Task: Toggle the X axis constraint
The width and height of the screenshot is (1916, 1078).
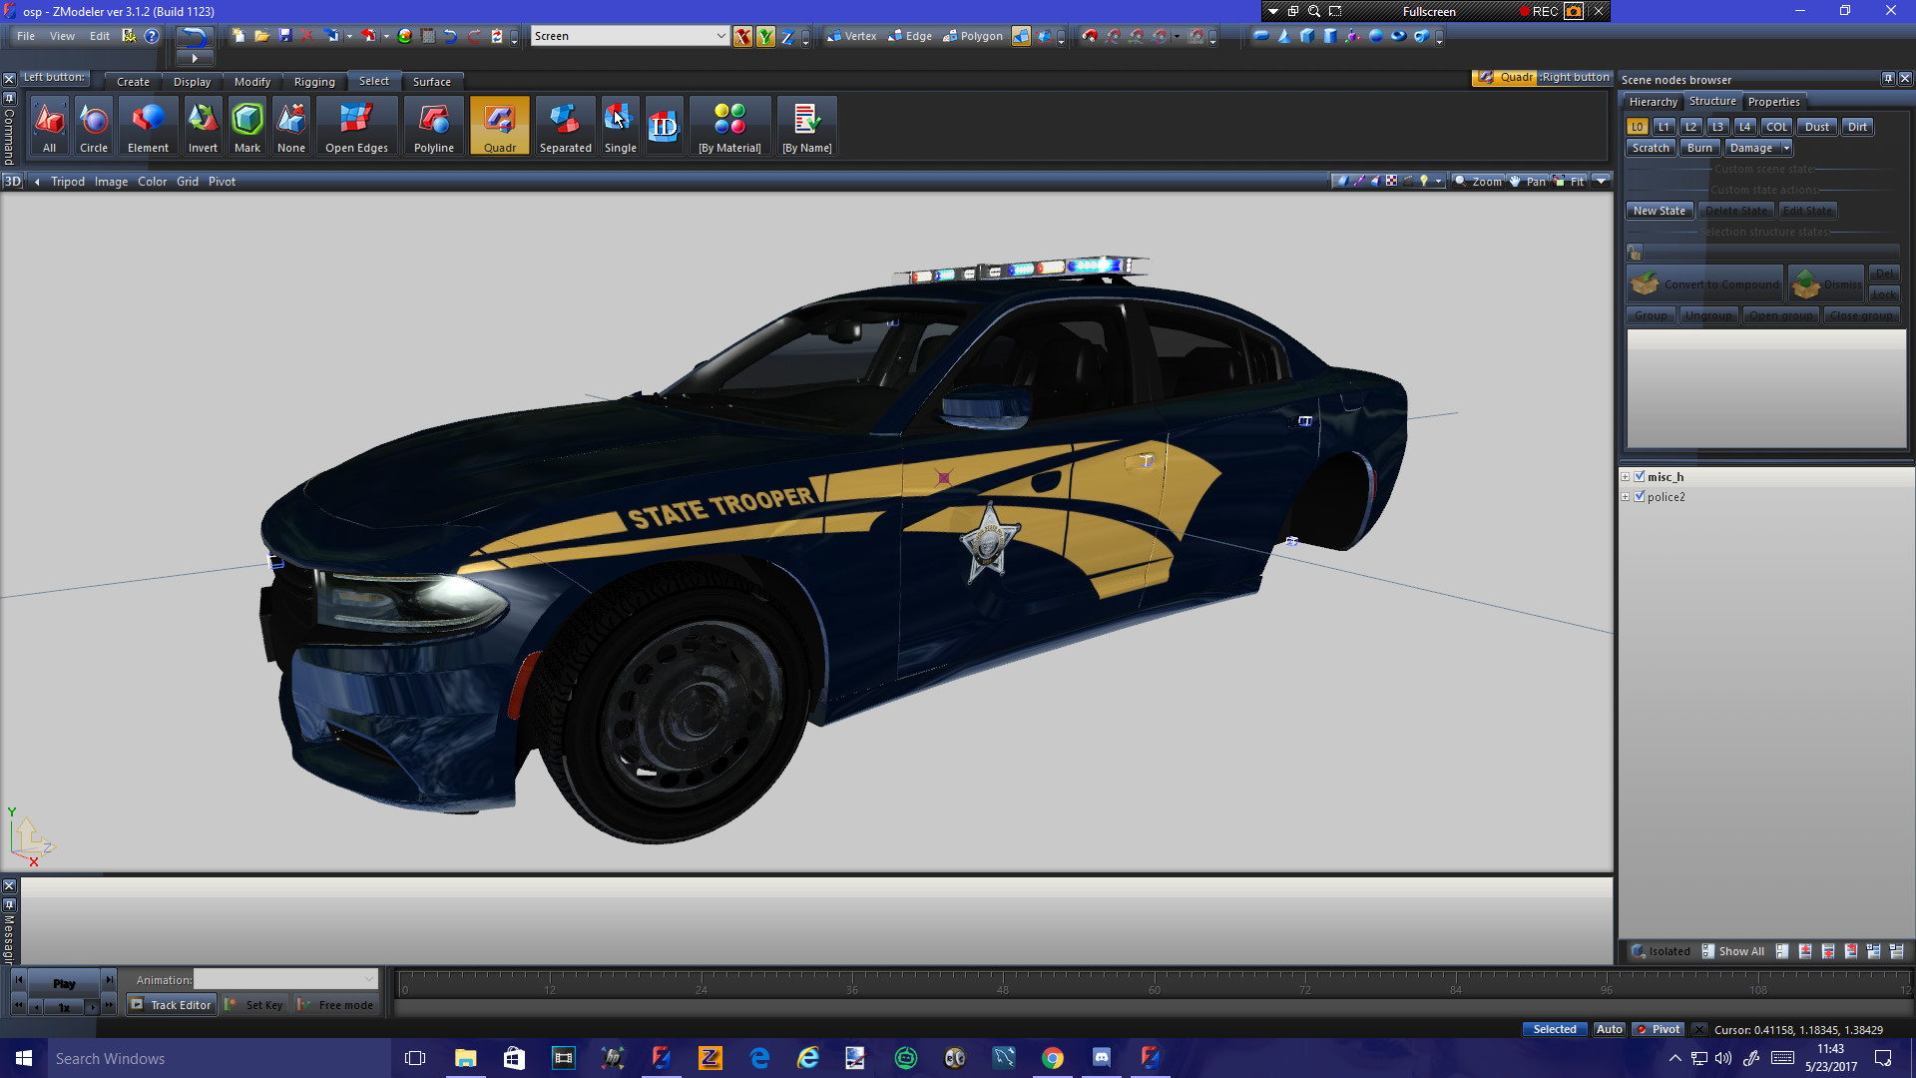Action: [742, 37]
